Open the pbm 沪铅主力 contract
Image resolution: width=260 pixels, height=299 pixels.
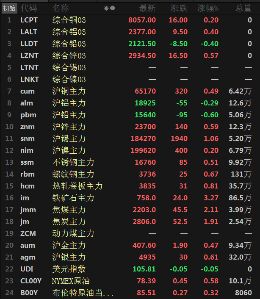(x=130, y=115)
